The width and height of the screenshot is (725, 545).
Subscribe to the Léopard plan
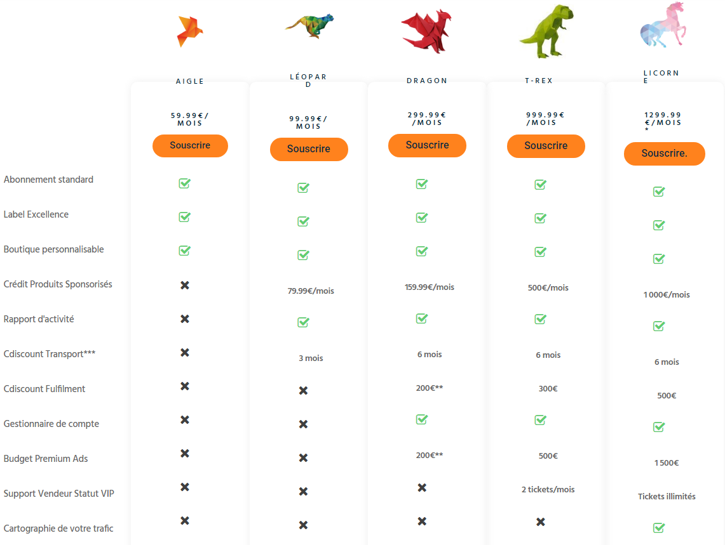pos(309,149)
